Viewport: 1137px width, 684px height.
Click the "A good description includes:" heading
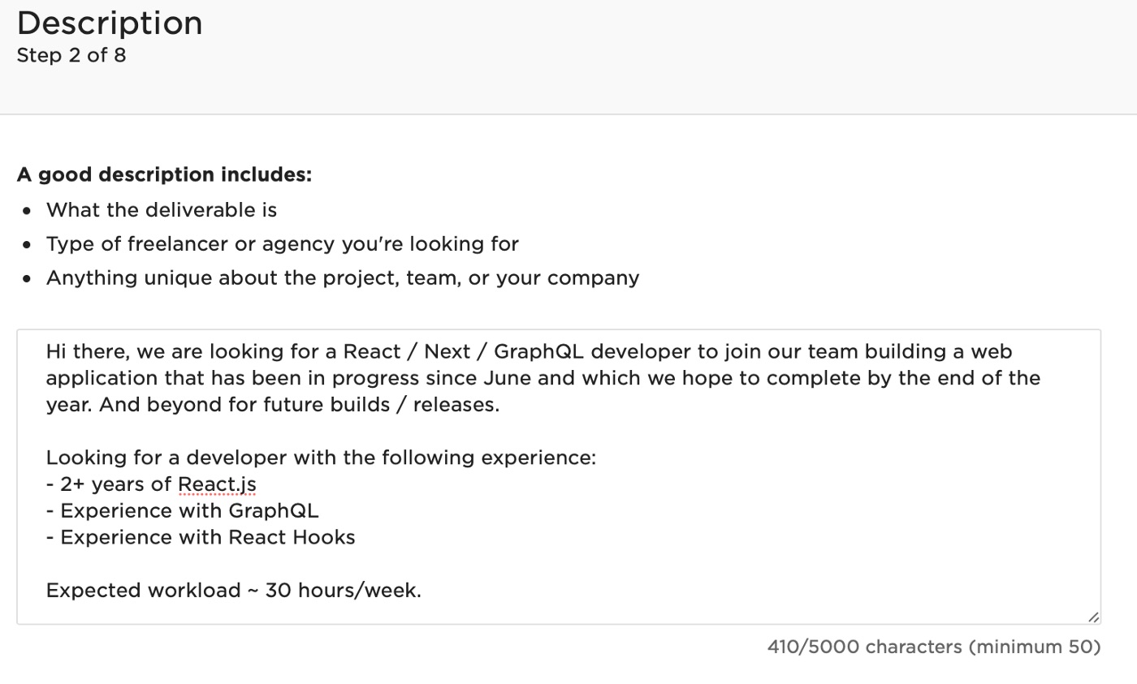pos(164,175)
